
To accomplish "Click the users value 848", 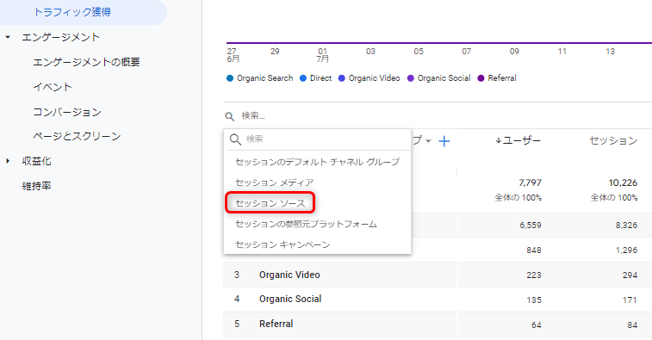I will tap(533, 250).
